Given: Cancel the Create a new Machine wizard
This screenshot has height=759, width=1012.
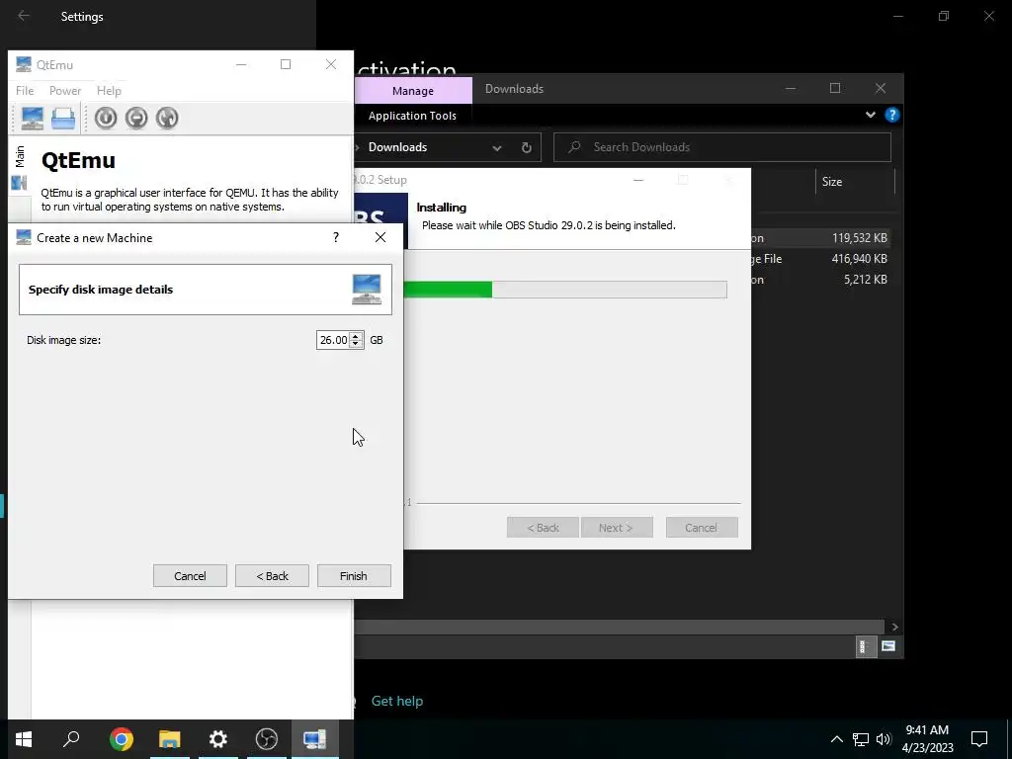Looking at the screenshot, I should [x=190, y=576].
